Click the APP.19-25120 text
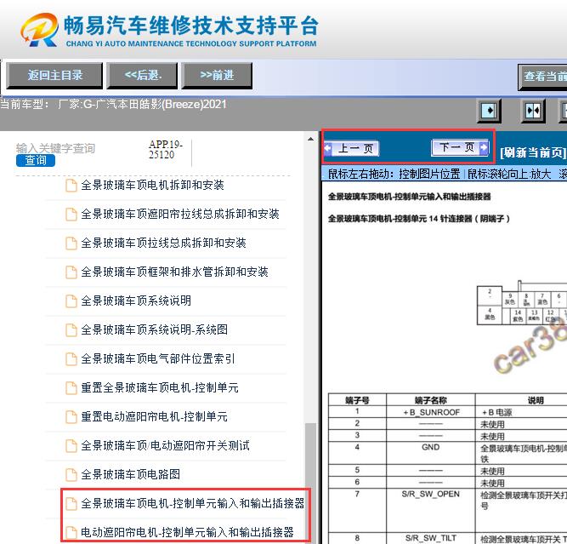 pos(166,150)
